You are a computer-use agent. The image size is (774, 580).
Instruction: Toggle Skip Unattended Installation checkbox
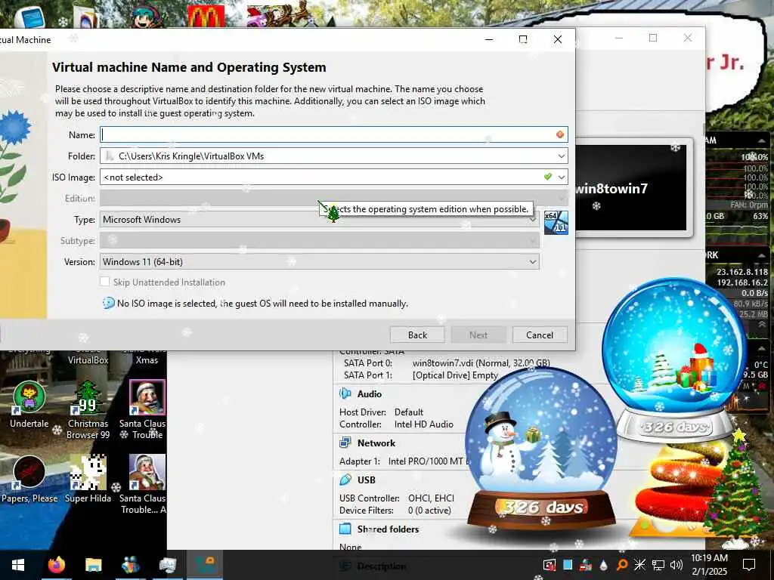tap(104, 282)
